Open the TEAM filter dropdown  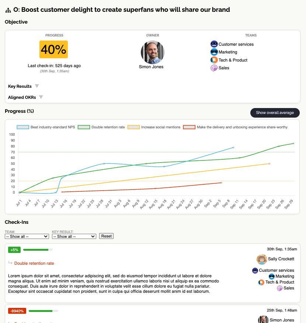point(27,236)
